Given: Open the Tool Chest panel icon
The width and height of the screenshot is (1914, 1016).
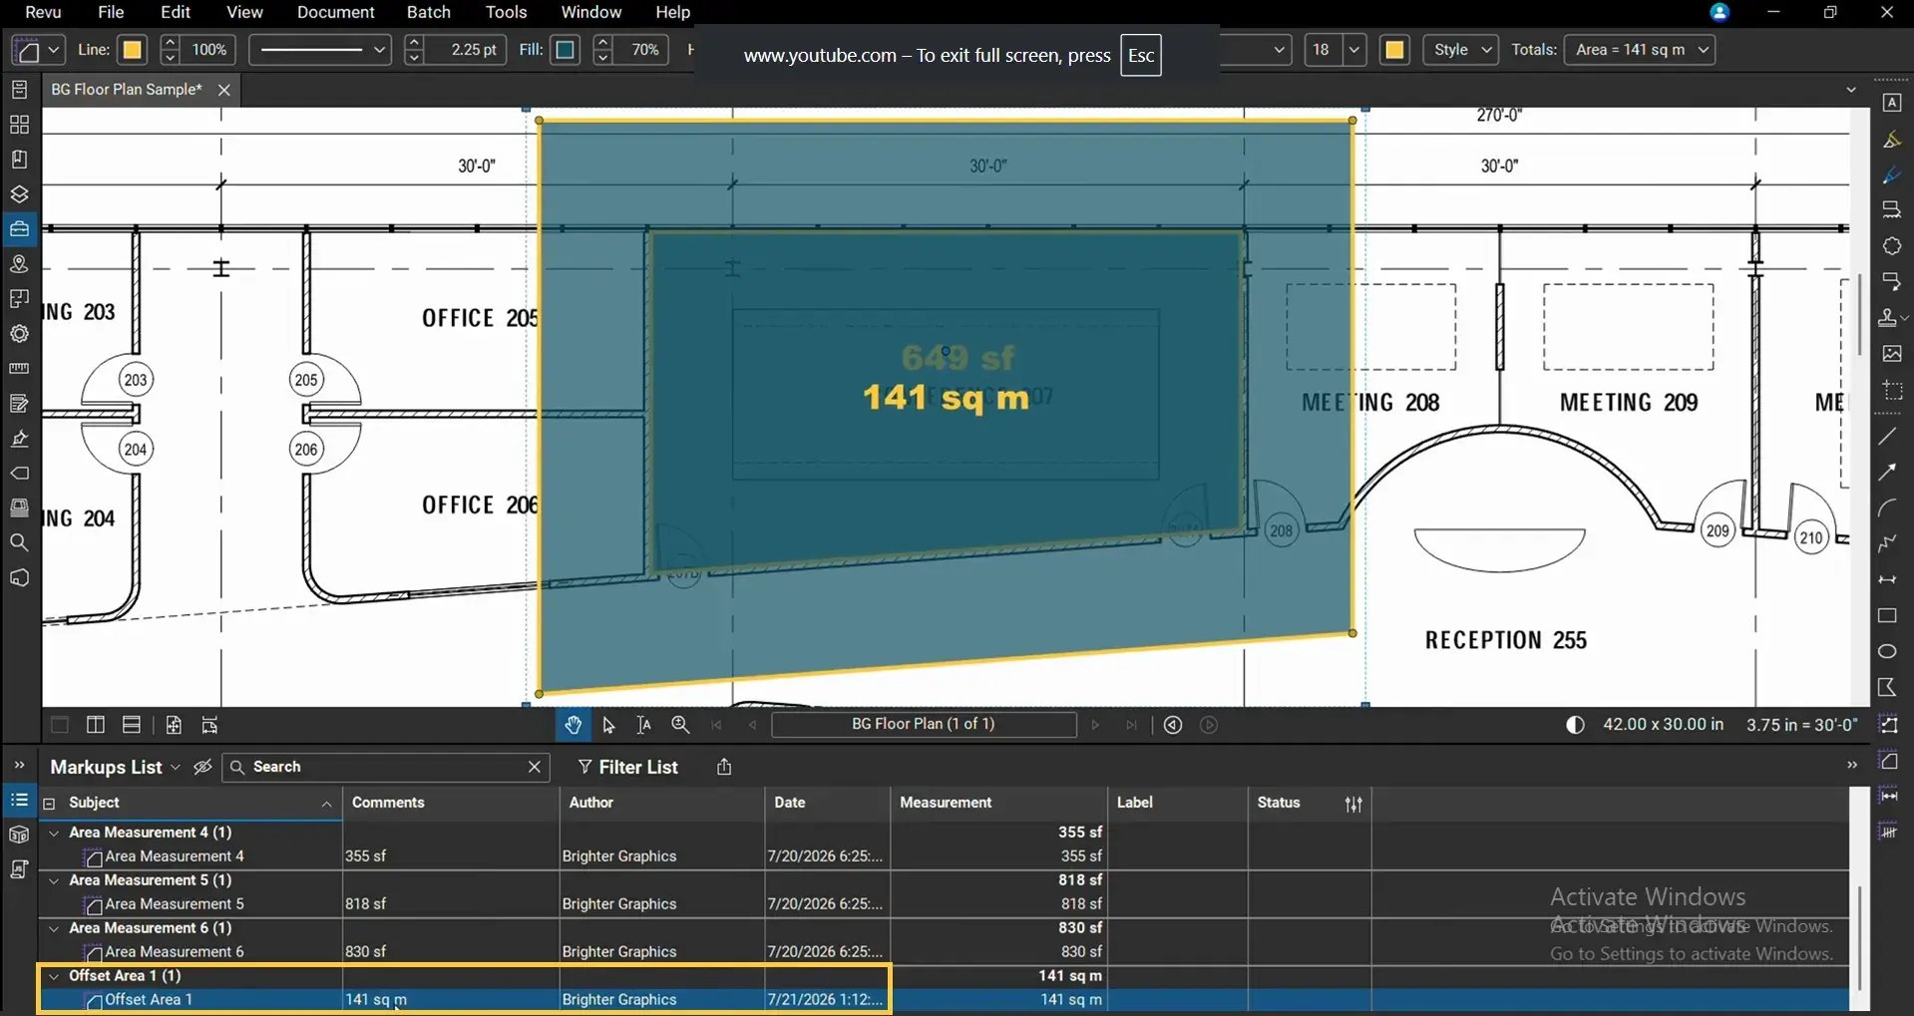Looking at the screenshot, I should tap(19, 229).
